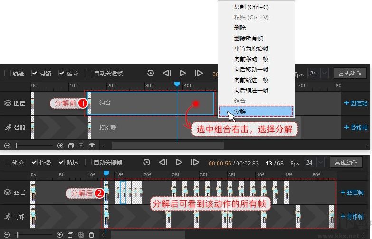Click horizontal scrollbar in lower timeline

(x=148, y=235)
